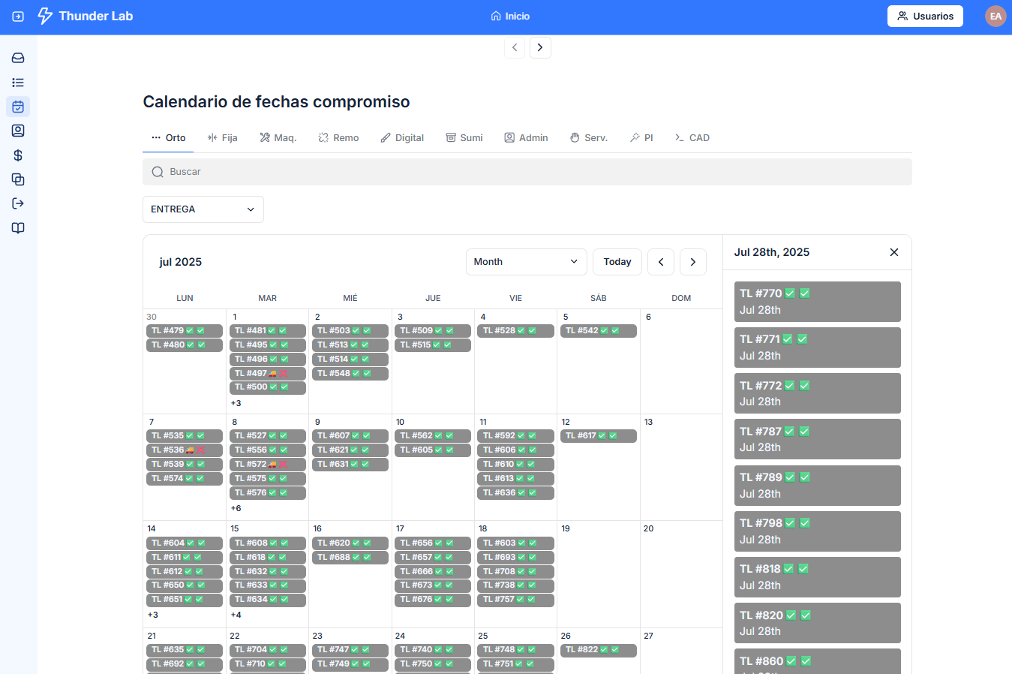The height and width of the screenshot is (674, 1012).
Task: Open calendar event TL #740
Action: click(433, 650)
